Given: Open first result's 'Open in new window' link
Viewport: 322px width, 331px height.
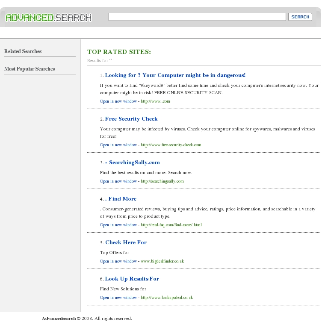Looking at the screenshot, I should coord(118,101).
